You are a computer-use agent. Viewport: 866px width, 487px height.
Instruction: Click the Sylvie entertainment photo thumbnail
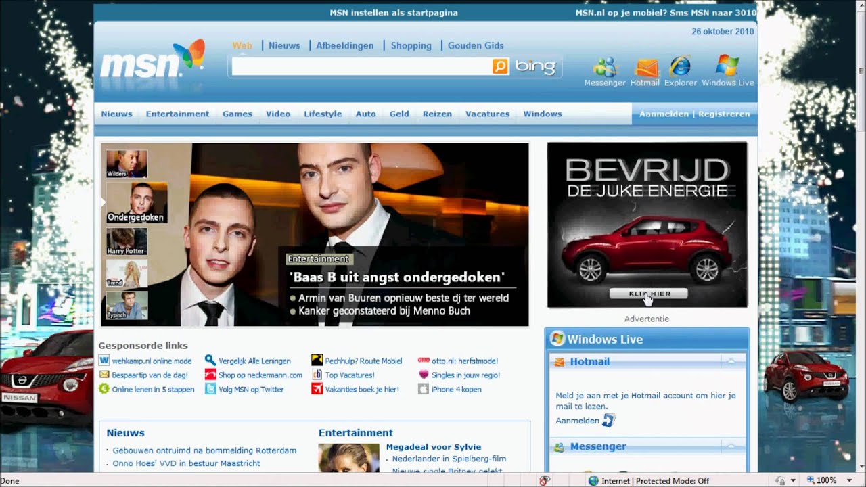click(349, 458)
